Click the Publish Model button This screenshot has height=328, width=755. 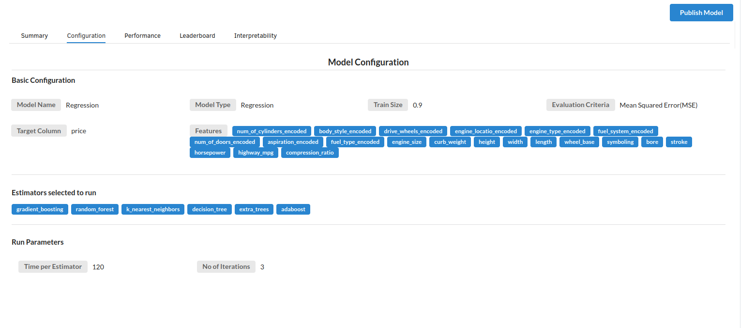(x=701, y=13)
